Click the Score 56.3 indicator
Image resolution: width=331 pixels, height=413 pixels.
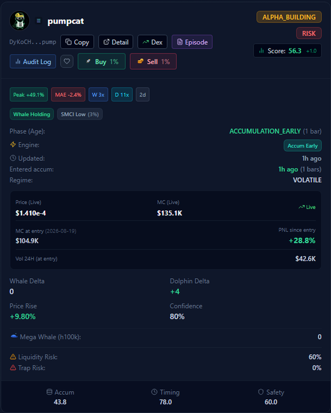[287, 50]
